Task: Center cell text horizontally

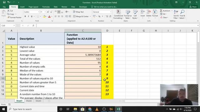Action: click(59, 16)
